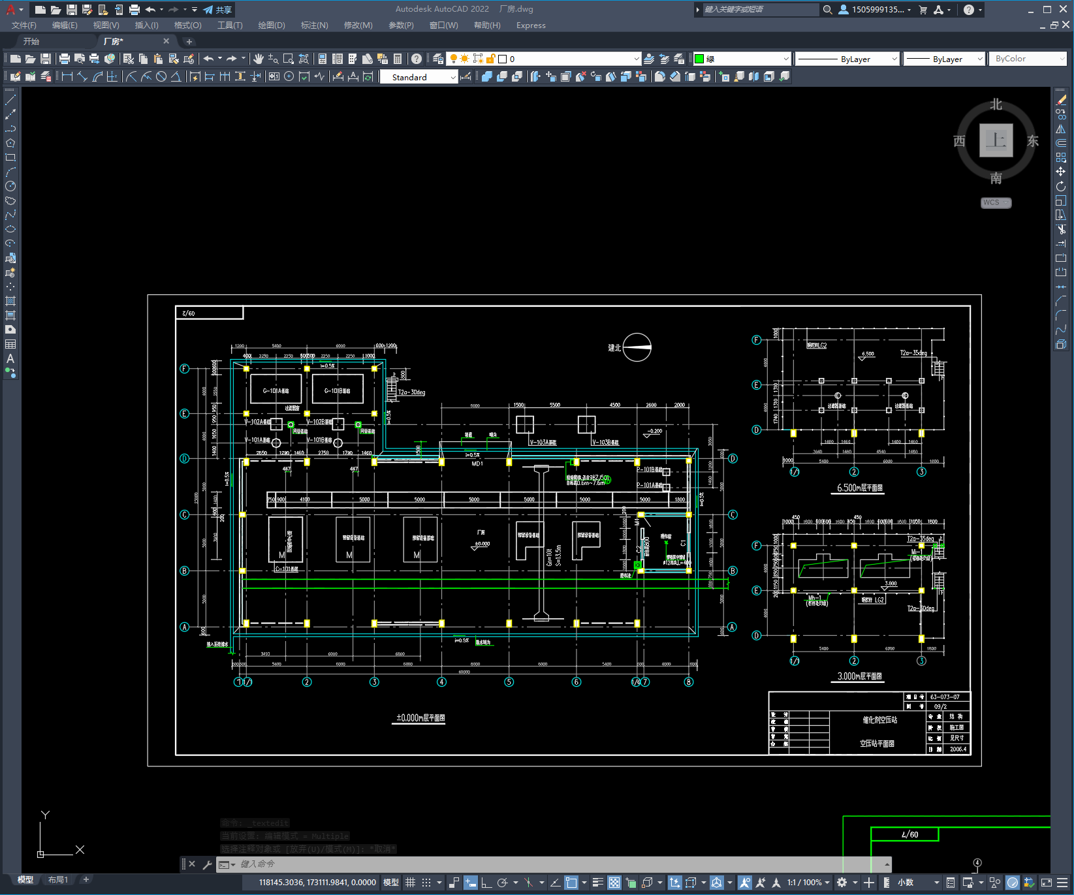
Task: Select the Multiline Text A tool
Action: pyautogui.click(x=10, y=358)
